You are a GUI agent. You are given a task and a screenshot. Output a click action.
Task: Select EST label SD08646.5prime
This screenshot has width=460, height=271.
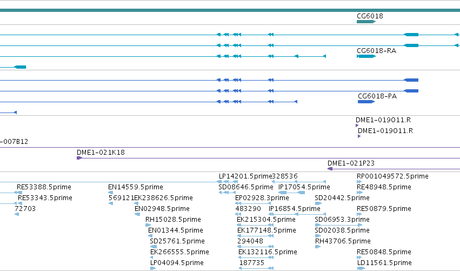[x=246, y=187]
